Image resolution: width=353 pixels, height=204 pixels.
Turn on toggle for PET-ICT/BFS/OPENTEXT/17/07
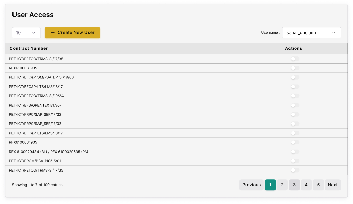point(295,105)
